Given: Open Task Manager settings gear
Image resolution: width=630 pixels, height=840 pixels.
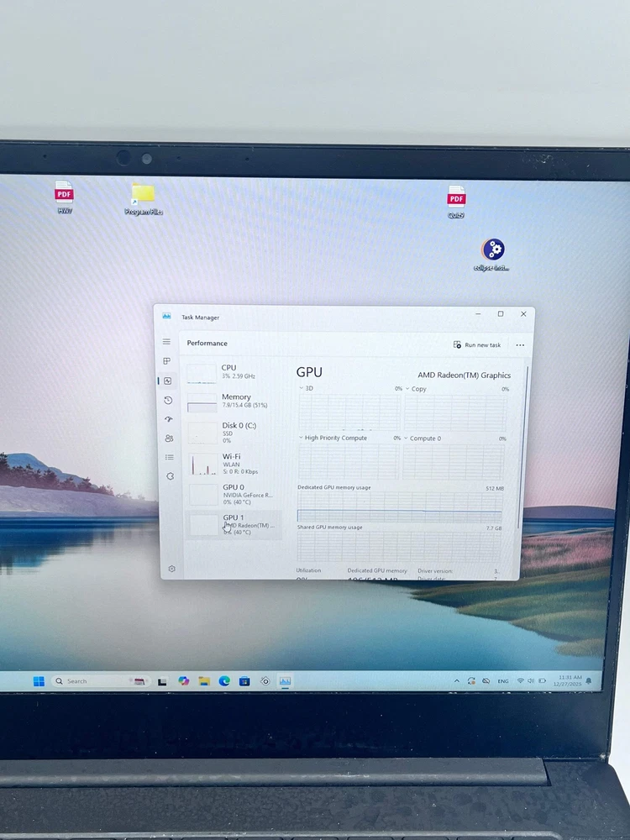Looking at the screenshot, I should [171, 569].
